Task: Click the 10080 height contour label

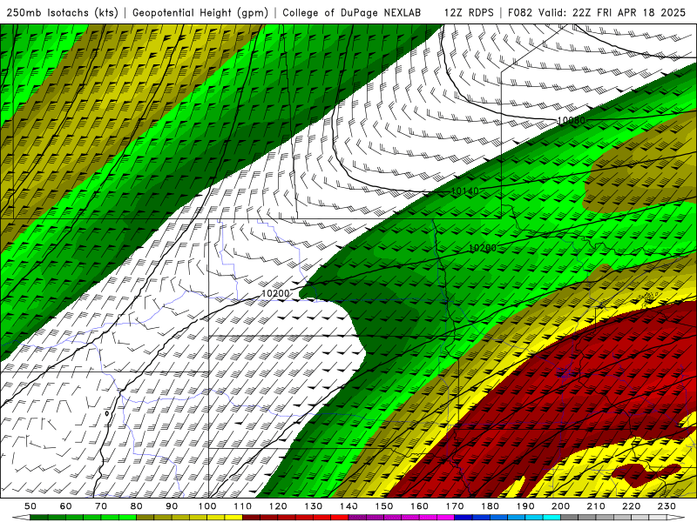Action: tap(571, 120)
